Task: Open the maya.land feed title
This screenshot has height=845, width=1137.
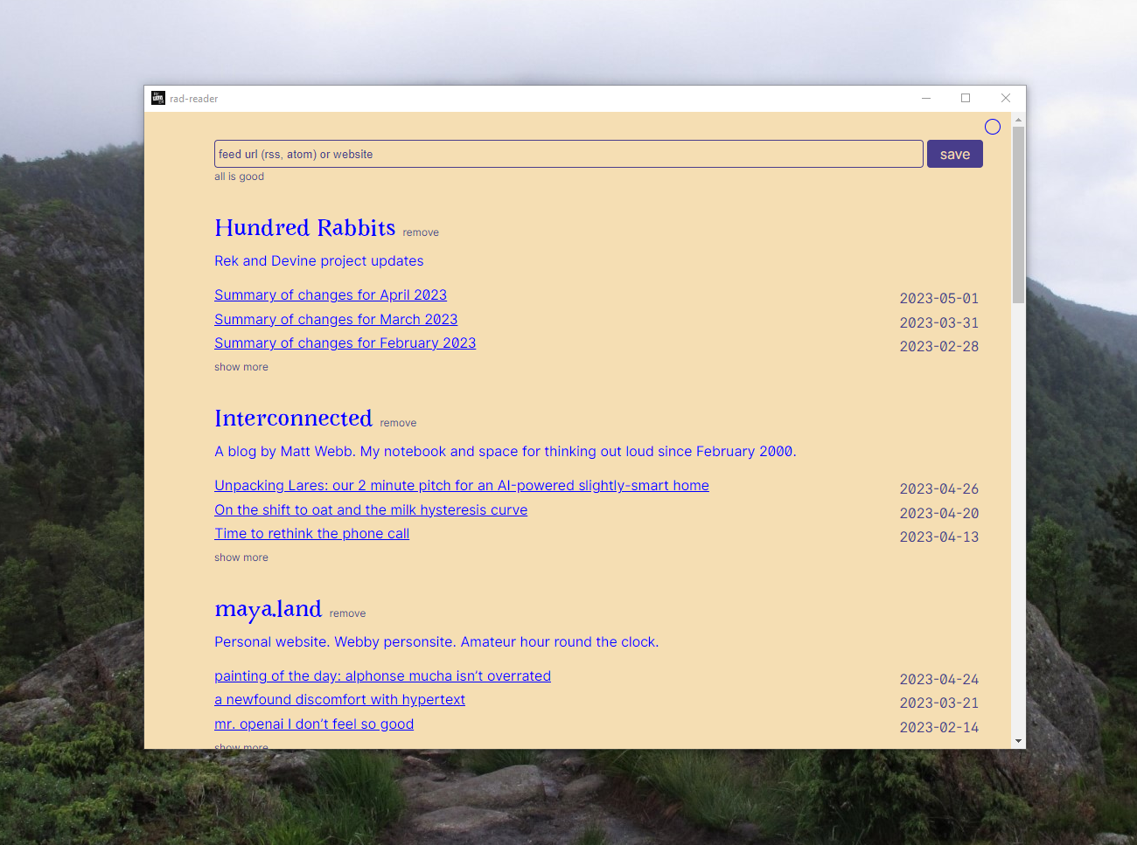Action: [x=269, y=609]
